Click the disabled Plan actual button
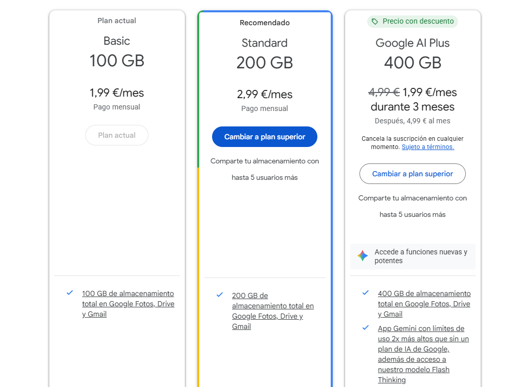This screenshot has width=531, height=387. (x=117, y=135)
